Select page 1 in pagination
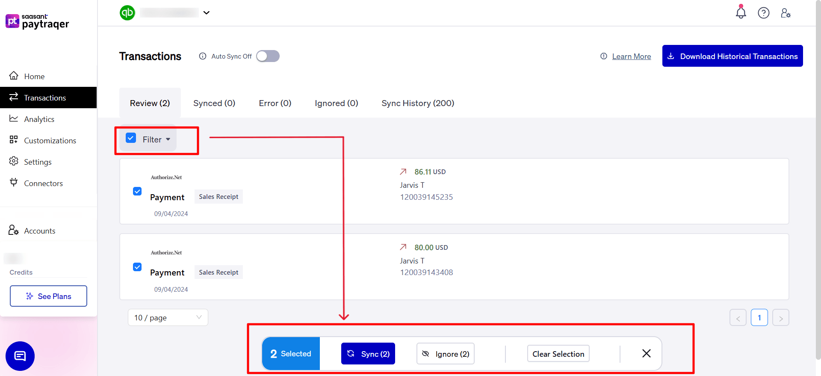 click(759, 317)
